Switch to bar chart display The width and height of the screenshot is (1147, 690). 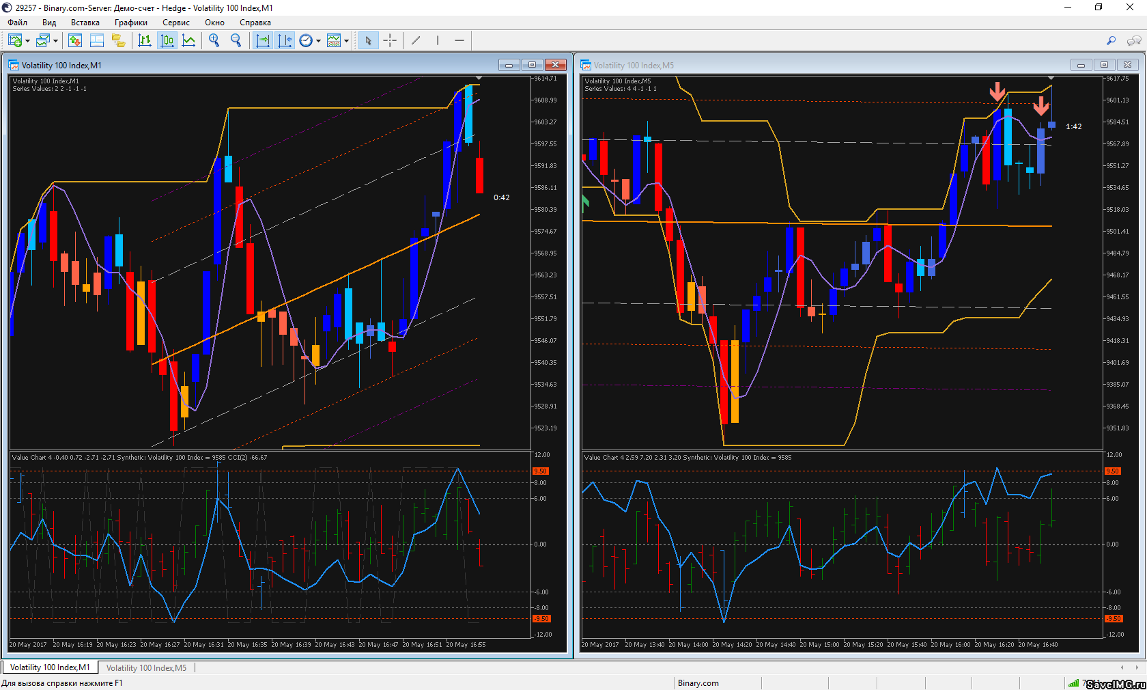coord(145,41)
